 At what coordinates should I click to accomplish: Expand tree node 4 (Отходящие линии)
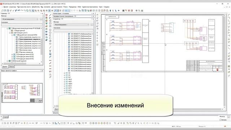pyautogui.click(x=12, y=58)
